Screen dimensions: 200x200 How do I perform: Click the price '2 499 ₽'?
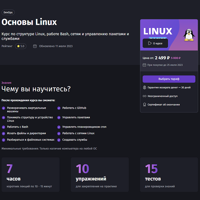[x=162, y=58]
